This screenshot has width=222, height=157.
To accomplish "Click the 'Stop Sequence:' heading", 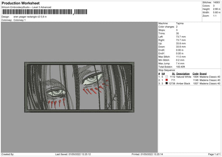I will [167, 70].
